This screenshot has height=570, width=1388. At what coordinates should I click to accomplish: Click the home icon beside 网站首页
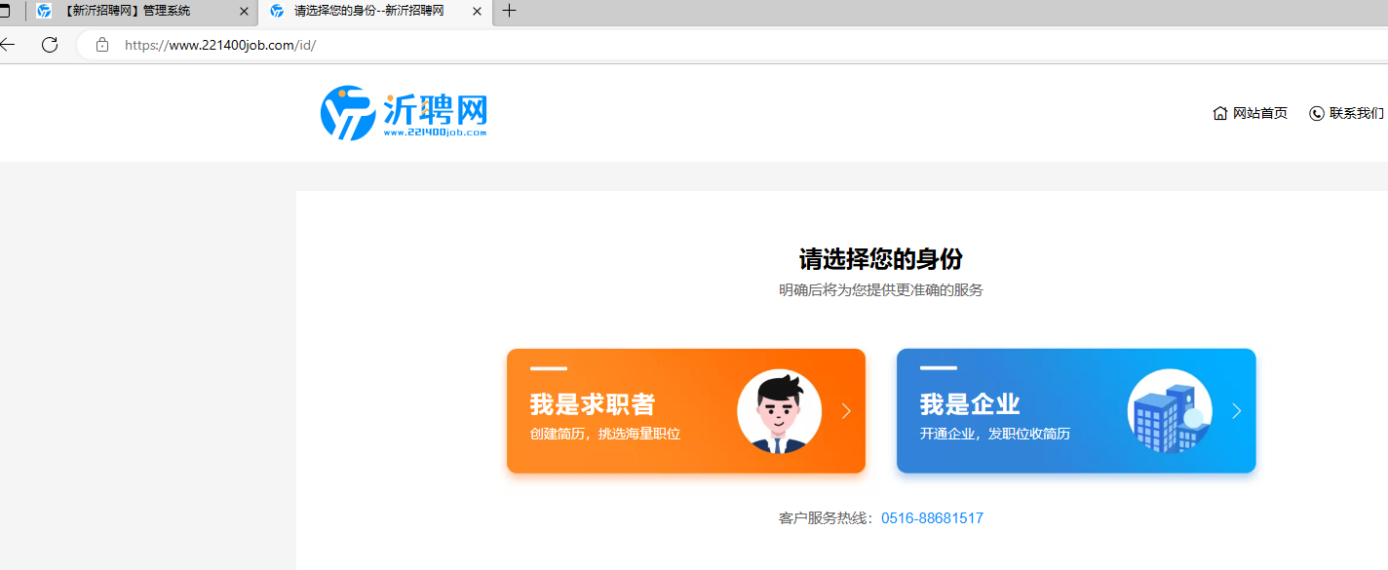[x=1219, y=113]
